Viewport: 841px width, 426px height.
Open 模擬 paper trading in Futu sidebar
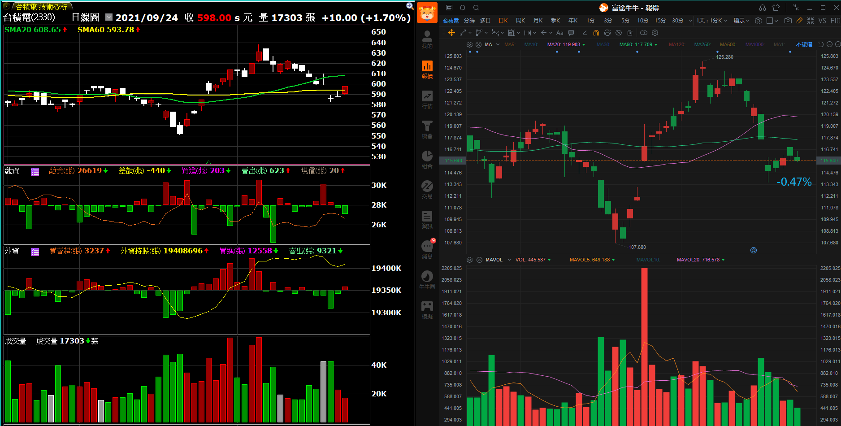(x=427, y=310)
